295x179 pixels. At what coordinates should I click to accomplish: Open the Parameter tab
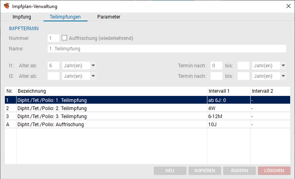tap(109, 17)
